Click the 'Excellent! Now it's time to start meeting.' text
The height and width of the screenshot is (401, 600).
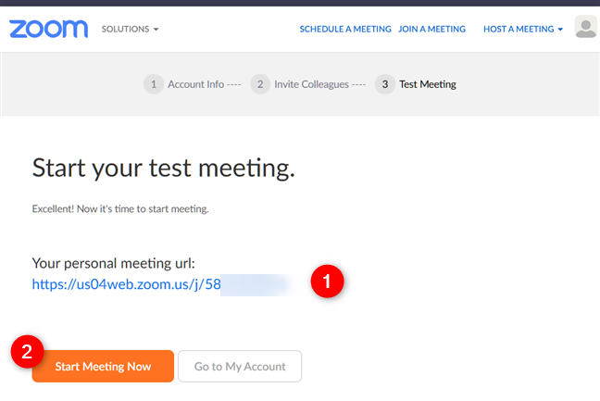point(120,209)
